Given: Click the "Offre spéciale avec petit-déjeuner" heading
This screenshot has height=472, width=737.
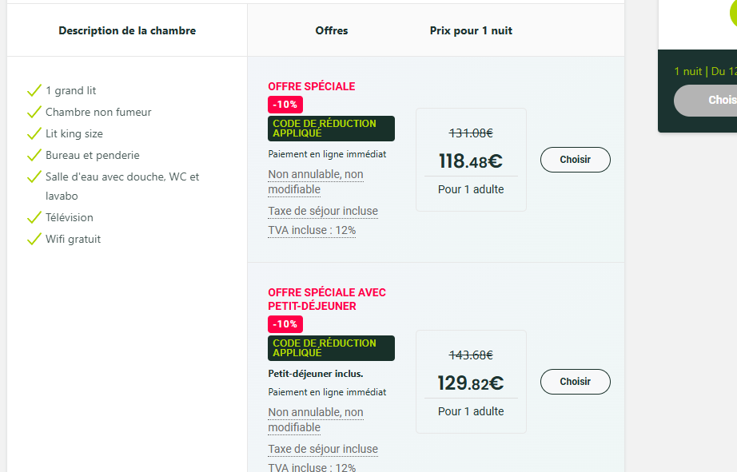Looking at the screenshot, I should point(326,299).
